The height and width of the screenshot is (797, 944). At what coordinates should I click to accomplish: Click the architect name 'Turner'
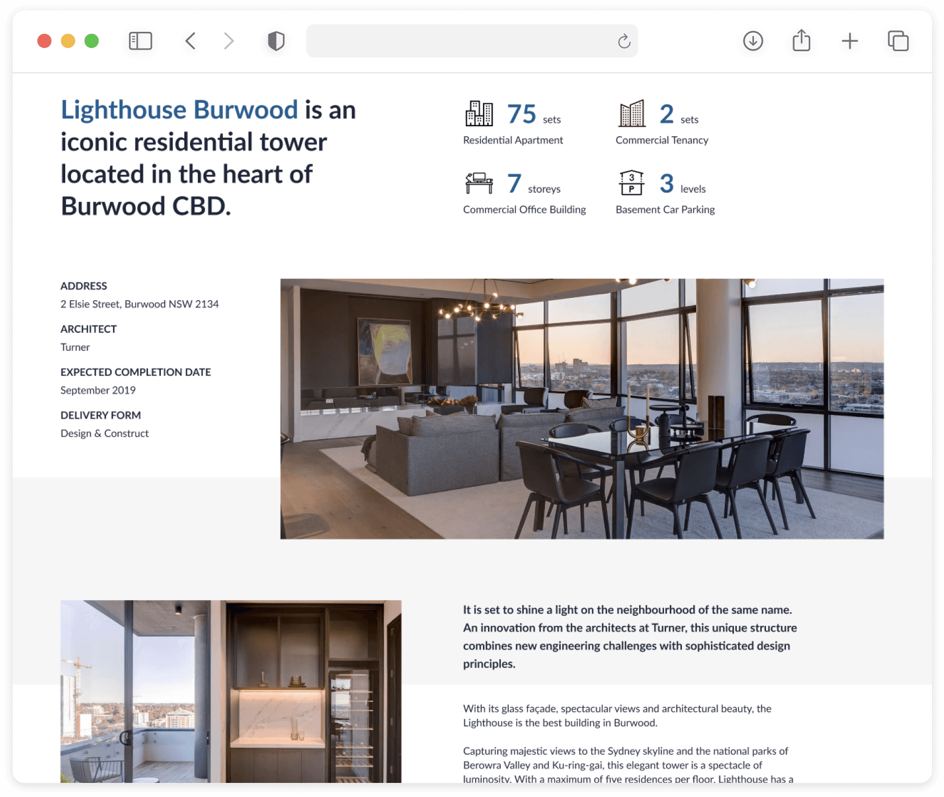pyautogui.click(x=75, y=347)
